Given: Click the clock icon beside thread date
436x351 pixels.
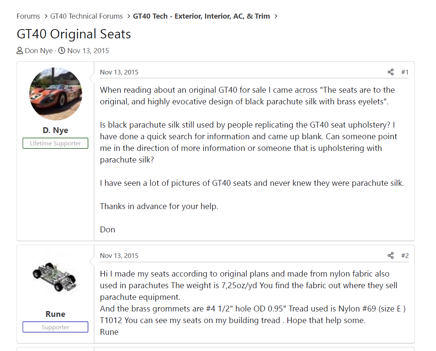Looking at the screenshot, I should coord(62,51).
